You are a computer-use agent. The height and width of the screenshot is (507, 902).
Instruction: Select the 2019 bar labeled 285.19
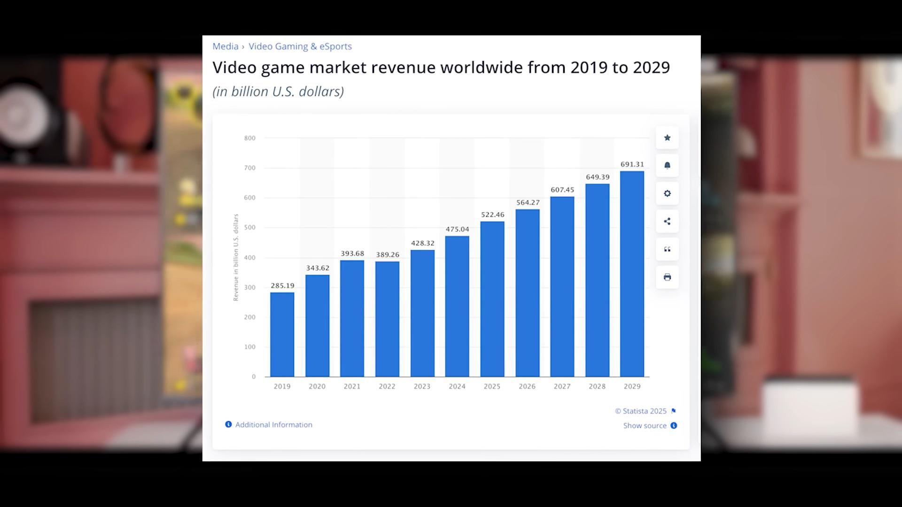pos(282,334)
